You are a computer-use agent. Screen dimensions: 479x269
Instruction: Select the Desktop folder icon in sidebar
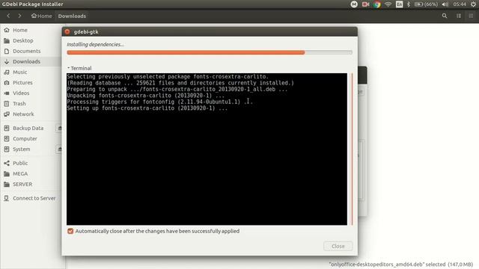[x=7, y=40]
